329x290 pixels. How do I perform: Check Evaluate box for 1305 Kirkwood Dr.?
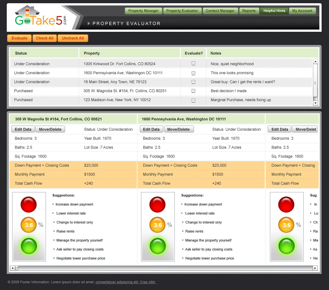(x=193, y=64)
